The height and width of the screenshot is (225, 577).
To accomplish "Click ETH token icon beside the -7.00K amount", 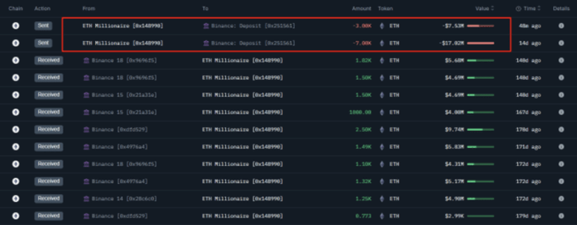I will pos(381,43).
